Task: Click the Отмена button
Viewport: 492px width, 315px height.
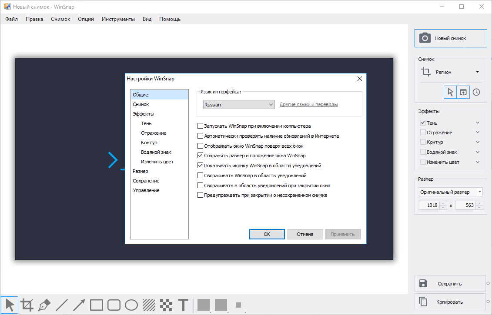Action: 305,234
